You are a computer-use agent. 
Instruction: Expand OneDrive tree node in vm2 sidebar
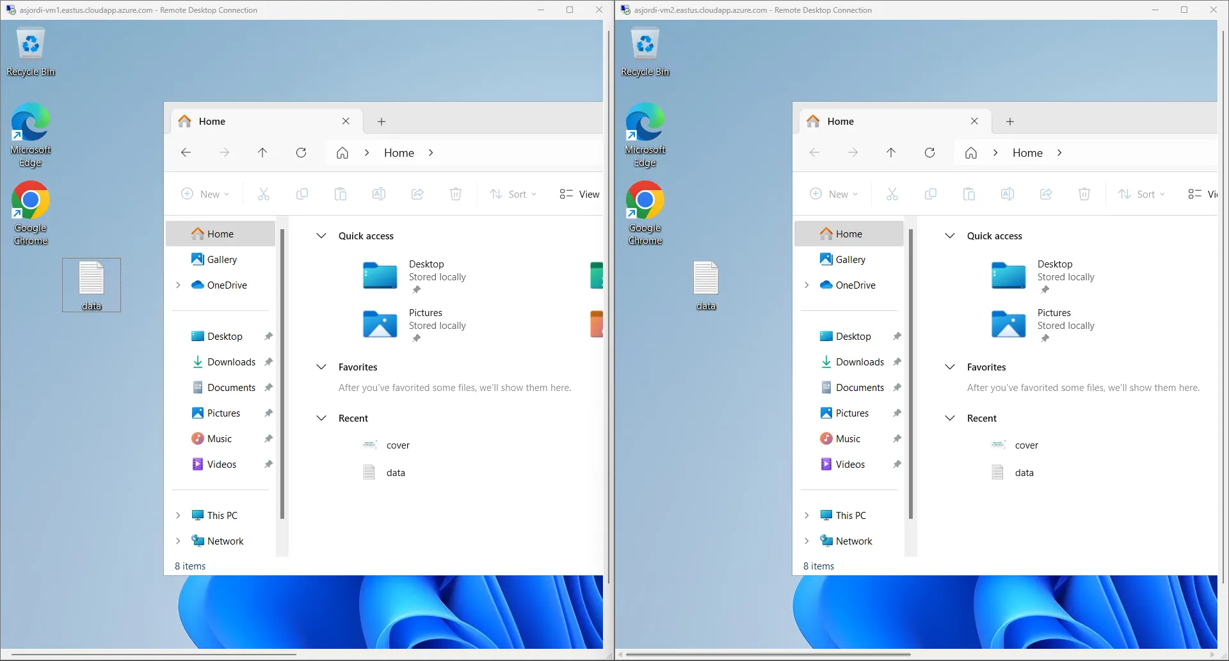807,285
